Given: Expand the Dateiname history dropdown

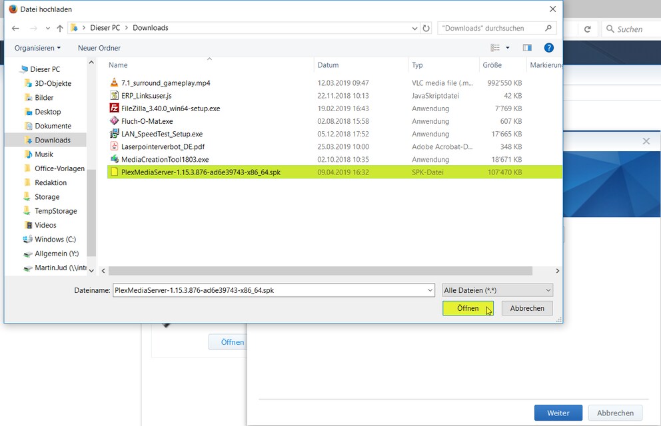Looking at the screenshot, I should tap(430, 290).
